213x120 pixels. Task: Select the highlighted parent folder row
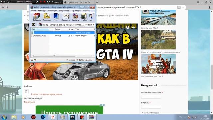[63, 33]
